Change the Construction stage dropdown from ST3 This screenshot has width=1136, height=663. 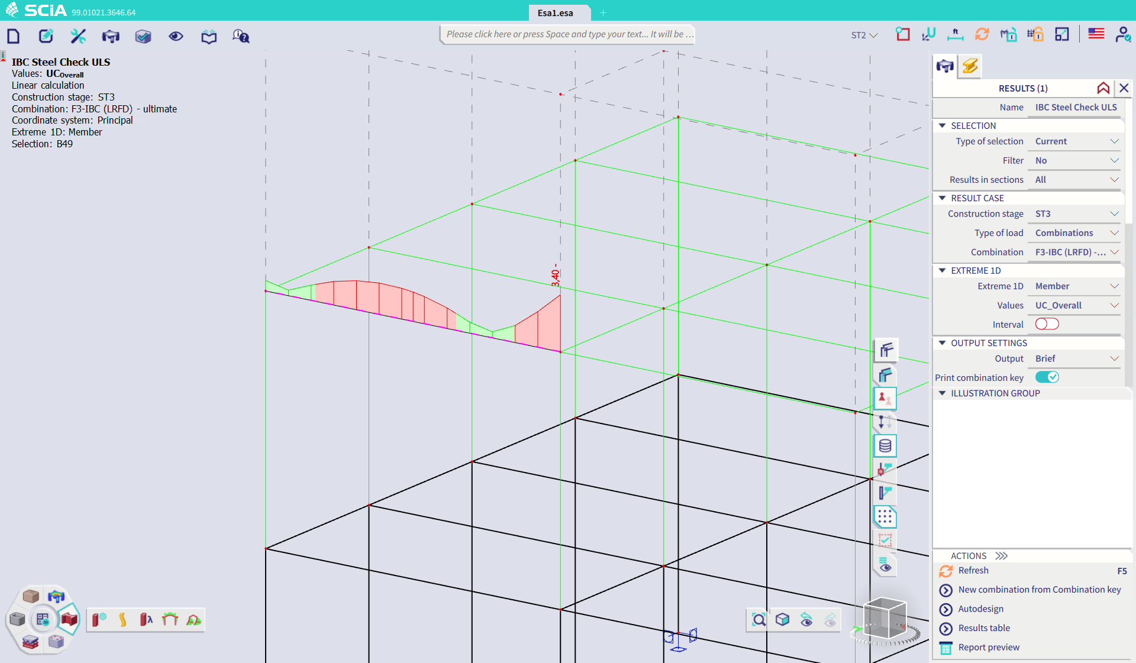1074,214
